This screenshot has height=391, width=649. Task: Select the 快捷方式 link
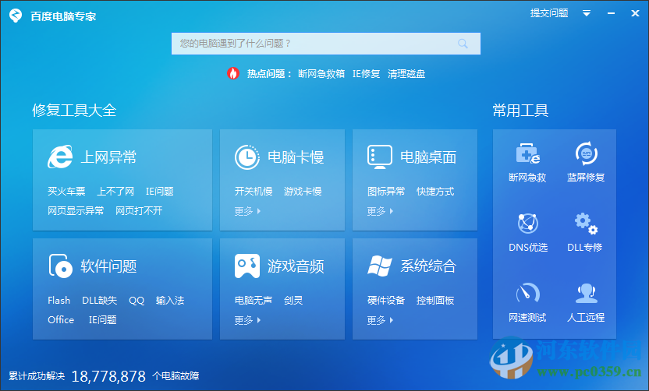click(x=435, y=192)
